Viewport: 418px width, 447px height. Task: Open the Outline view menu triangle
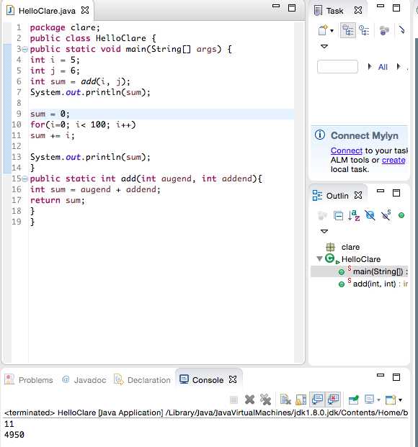pos(324,231)
